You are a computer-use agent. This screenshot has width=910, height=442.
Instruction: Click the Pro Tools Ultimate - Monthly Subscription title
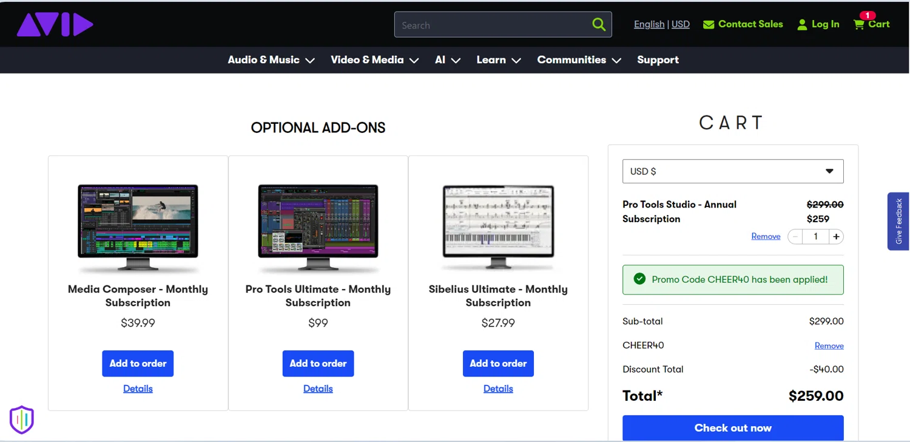coord(318,296)
